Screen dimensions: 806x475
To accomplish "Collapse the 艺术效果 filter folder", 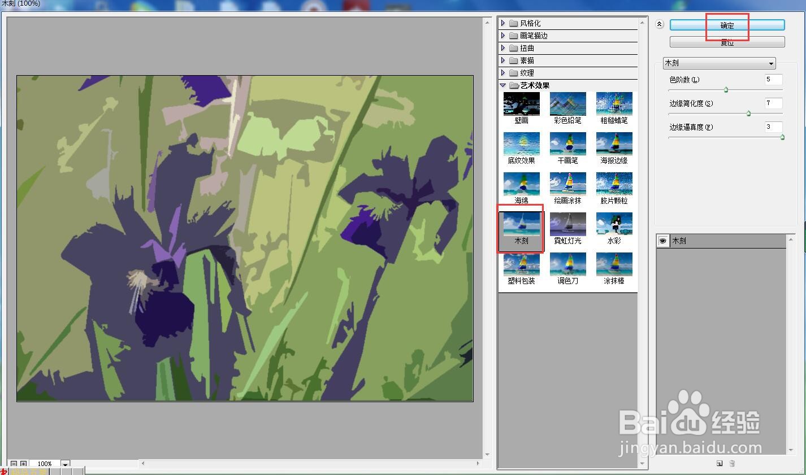I will (x=503, y=85).
